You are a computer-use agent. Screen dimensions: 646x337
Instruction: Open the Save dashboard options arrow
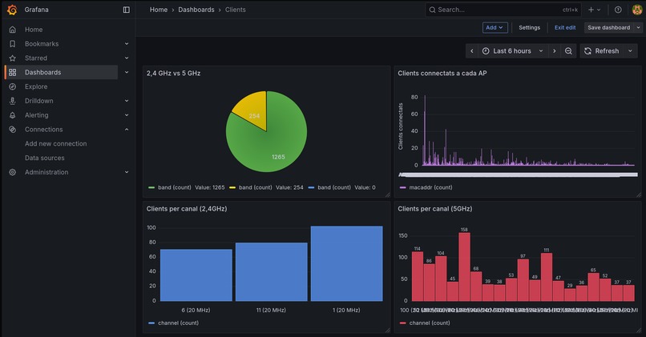click(x=638, y=27)
